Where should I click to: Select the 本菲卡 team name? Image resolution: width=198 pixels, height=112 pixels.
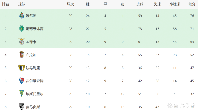pos(31,42)
